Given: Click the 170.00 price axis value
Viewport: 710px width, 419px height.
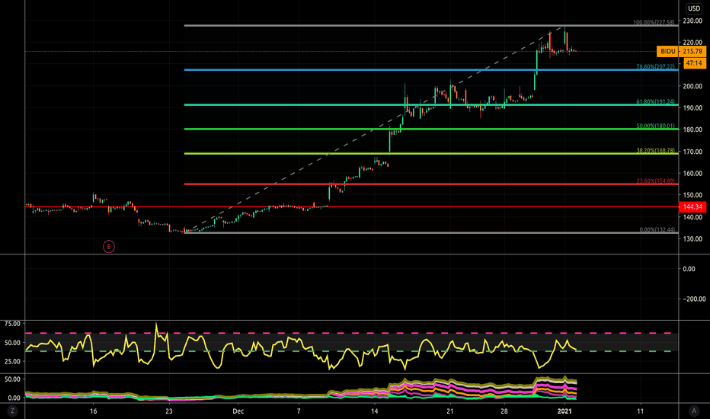Looking at the screenshot, I should click(692, 152).
